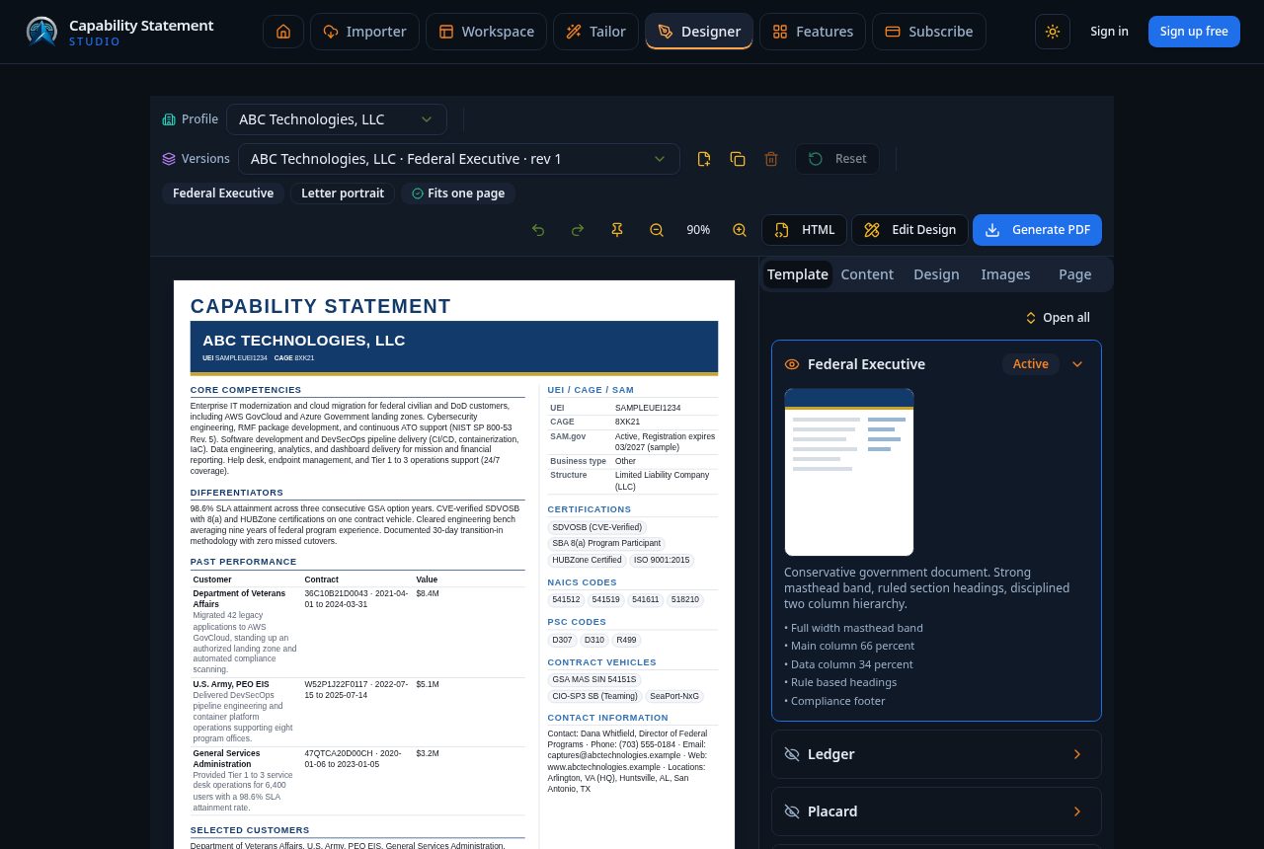Undo the last design change
Viewport: 1264px width, 849px height.
click(538, 230)
